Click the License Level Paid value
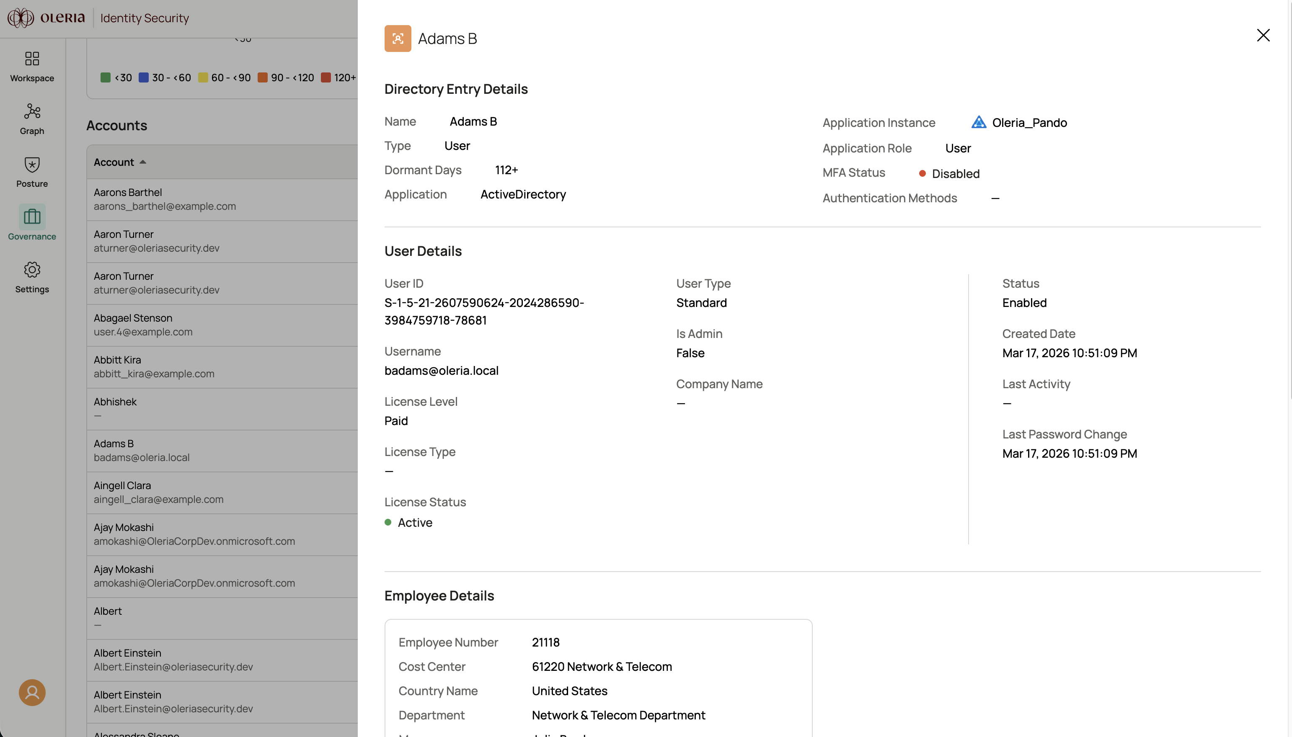Viewport: 1292px width, 737px height. click(x=396, y=421)
